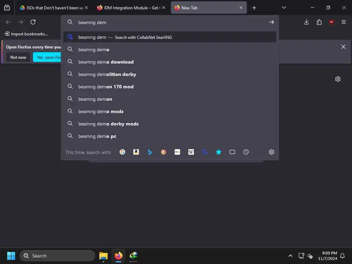The height and width of the screenshot is (264, 352).
Task: Open a new tab with plus button
Action: pos(254,8)
